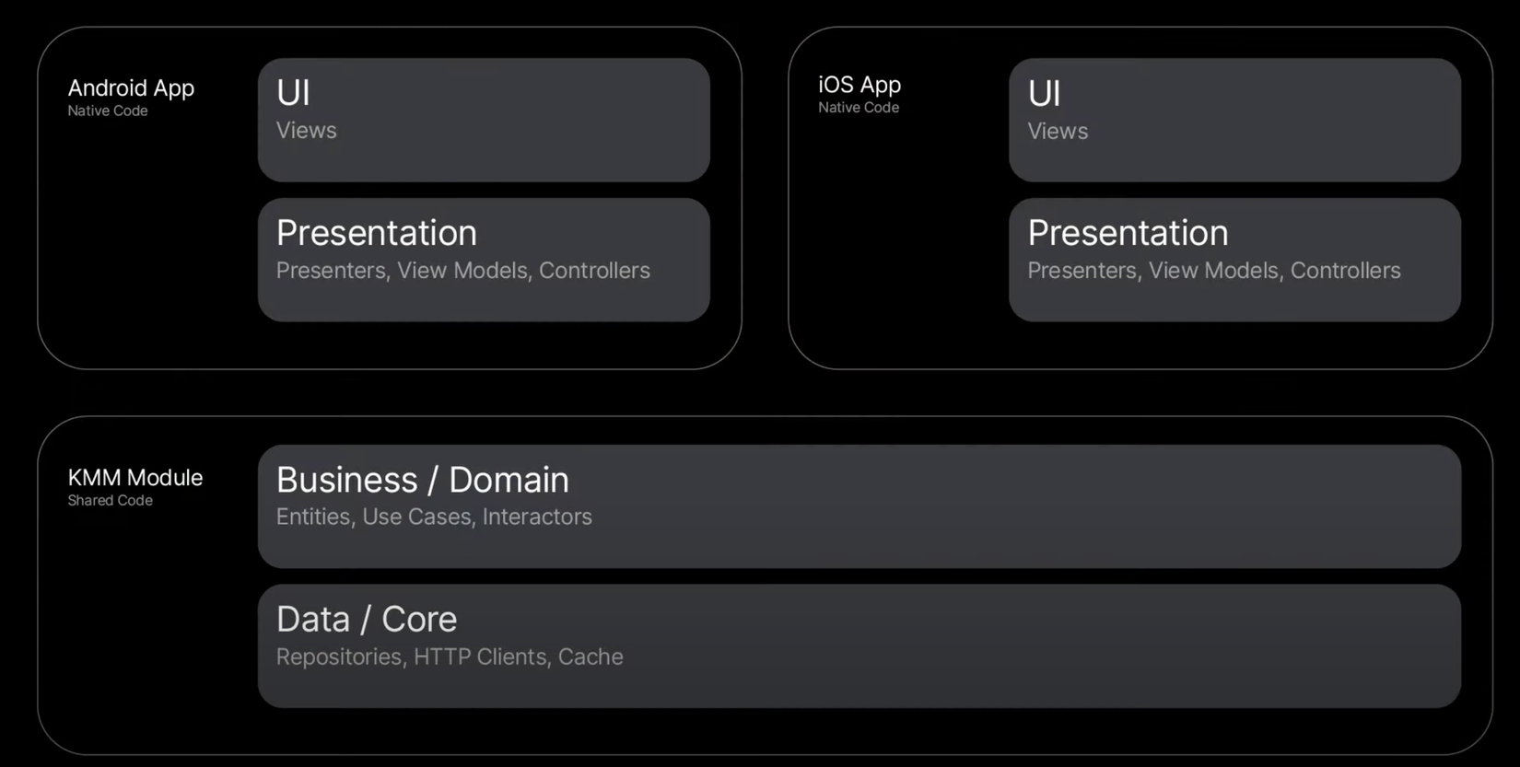Screen dimensions: 1520x767
Task: Click the Shared Code subtitle
Action: (110, 501)
